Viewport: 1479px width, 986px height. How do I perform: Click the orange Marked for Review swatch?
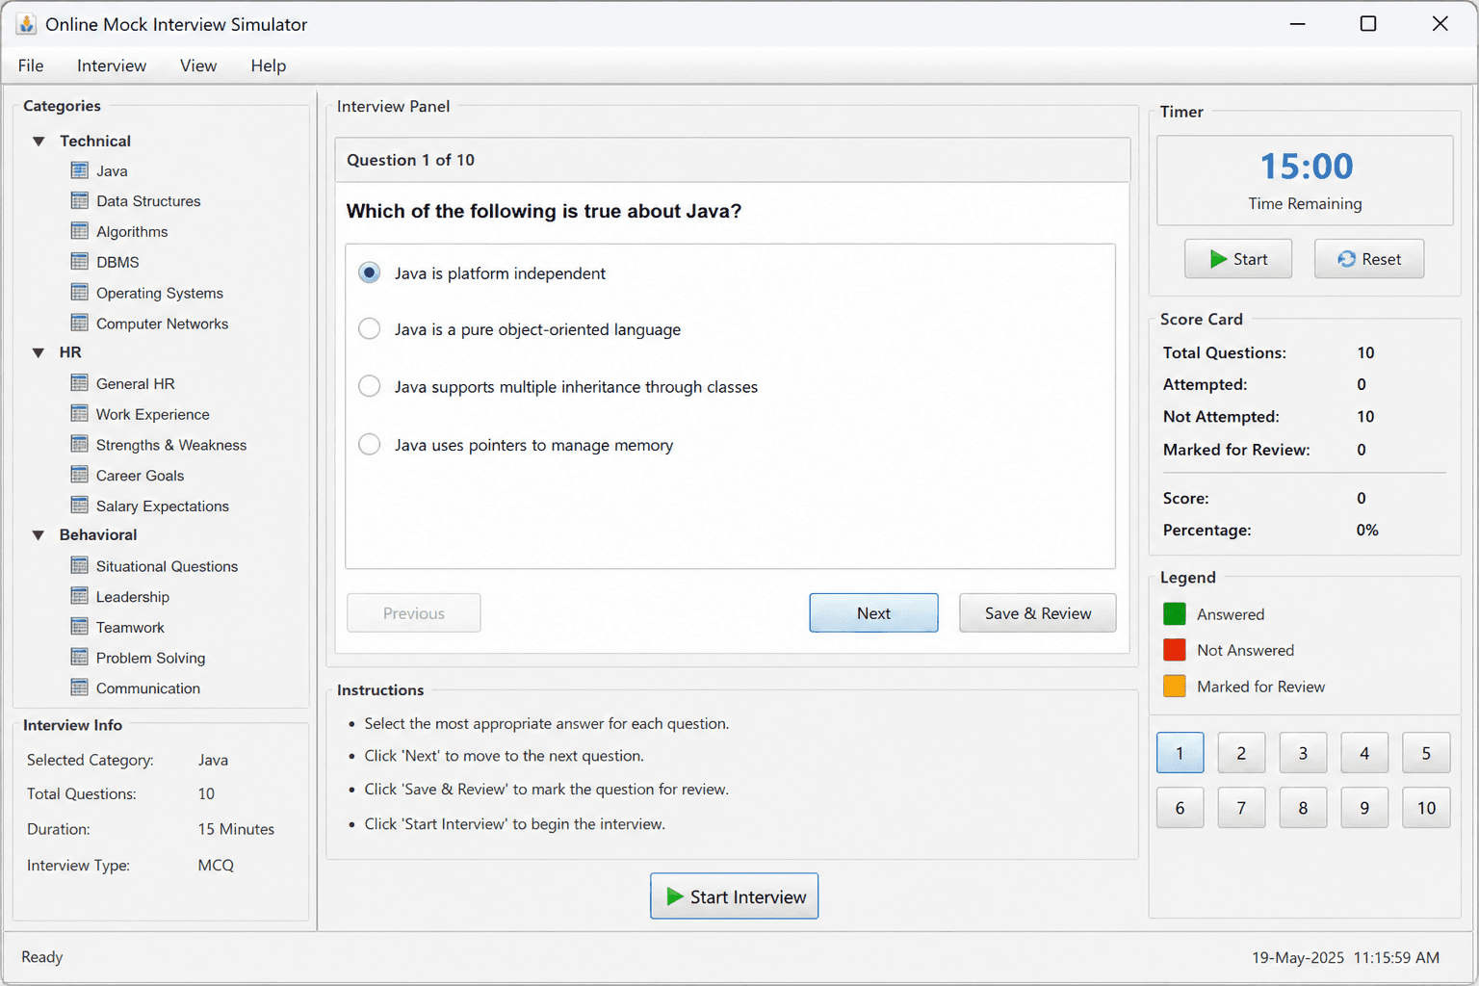1175,687
